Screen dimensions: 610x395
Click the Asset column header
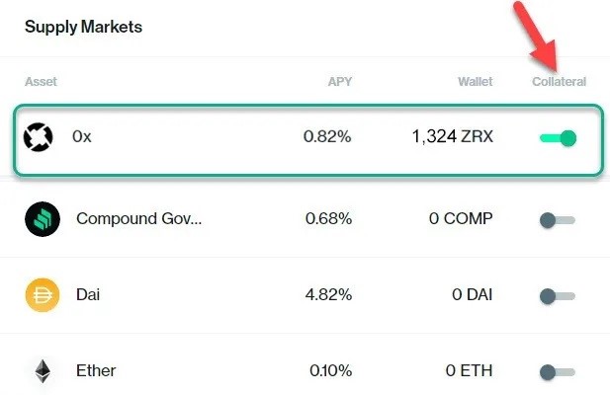coord(41,82)
